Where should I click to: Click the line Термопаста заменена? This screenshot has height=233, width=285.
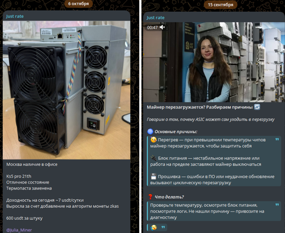[29, 188]
